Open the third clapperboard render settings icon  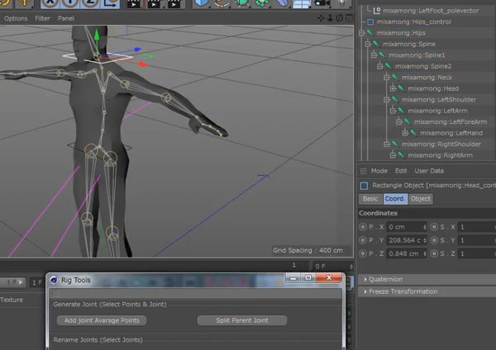click(174, 3)
